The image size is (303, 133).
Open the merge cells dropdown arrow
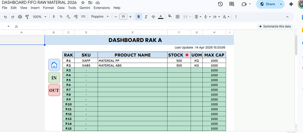pyautogui.click(x=190, y=17)
